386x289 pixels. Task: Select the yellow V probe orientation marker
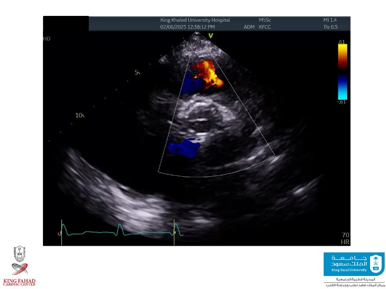point(210,36)
